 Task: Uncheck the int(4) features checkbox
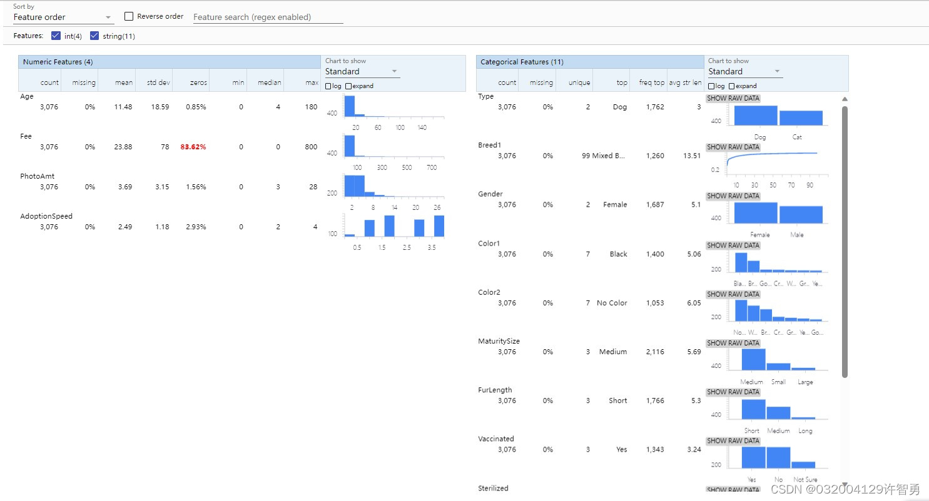pos(56,36)
